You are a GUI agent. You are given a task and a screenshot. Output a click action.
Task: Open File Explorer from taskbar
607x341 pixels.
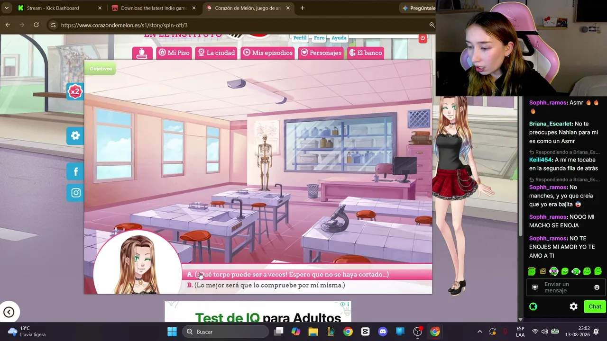[313, 332]
